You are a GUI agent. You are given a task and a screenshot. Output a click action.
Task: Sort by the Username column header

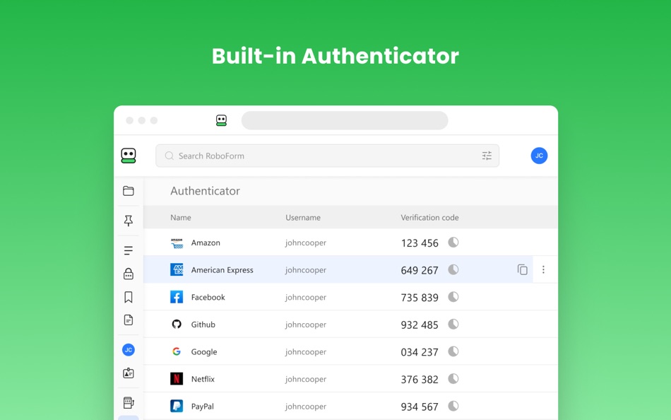[x=303, y=217]
